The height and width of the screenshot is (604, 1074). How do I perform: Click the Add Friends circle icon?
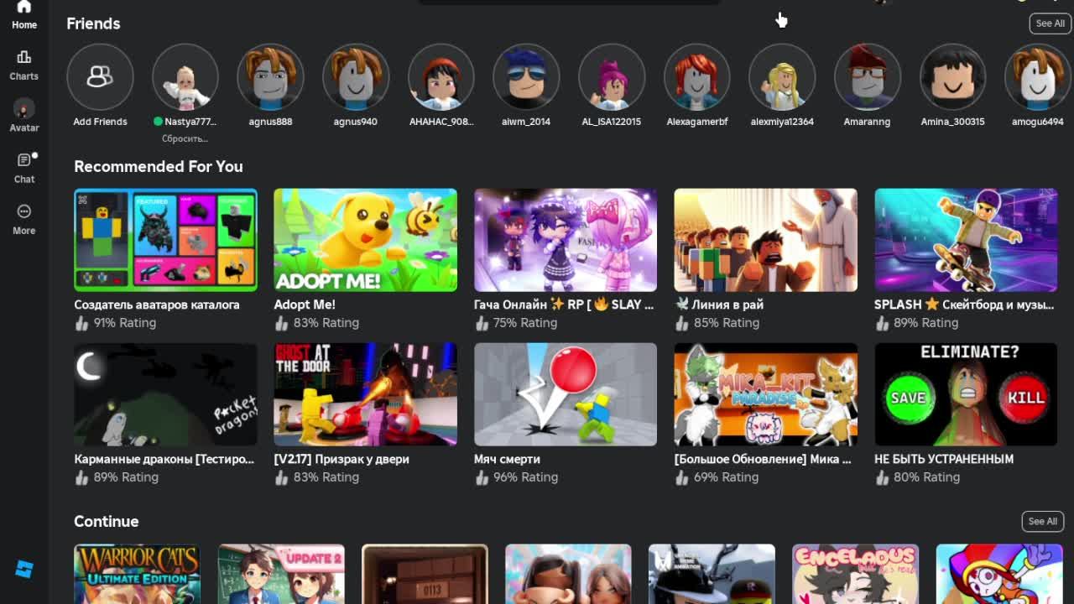(x=100, y=77)
